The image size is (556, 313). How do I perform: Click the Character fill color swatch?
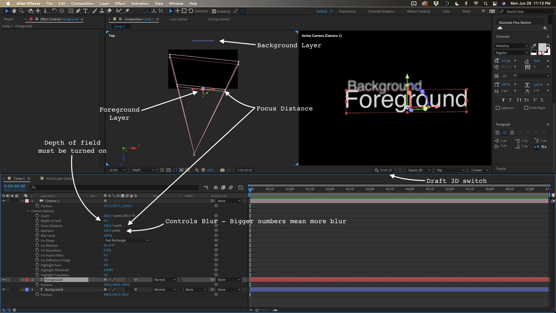tap(542, 47)
